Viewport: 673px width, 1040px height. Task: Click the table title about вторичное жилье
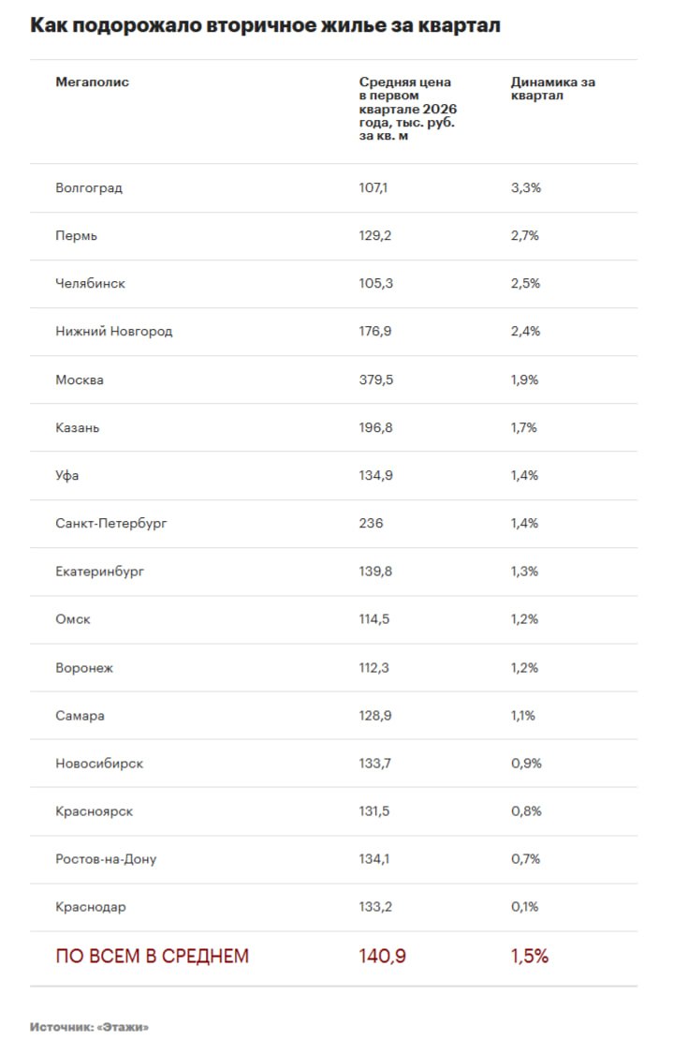tap(265, 25)
